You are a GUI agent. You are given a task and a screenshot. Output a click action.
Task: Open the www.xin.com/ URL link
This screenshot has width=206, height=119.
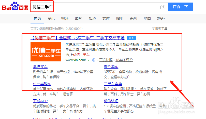point(76,60)
